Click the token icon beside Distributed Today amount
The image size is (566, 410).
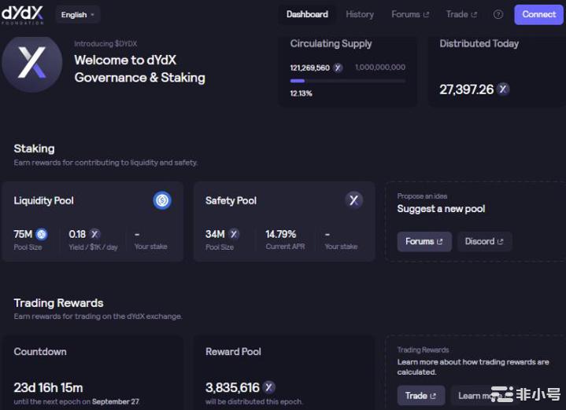[x=503, y=90]
